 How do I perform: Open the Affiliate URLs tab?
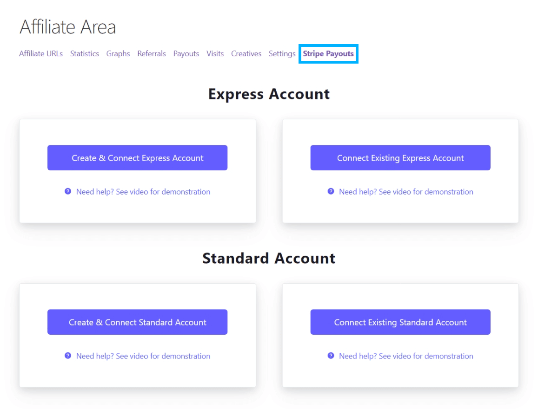[41, 53]
